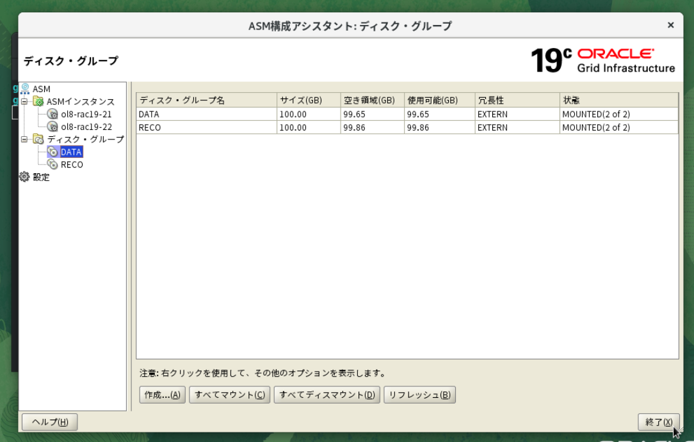Select DATA label in the tree
The image size is (694, 442).
pyautogui.click(x=71, y=152)
